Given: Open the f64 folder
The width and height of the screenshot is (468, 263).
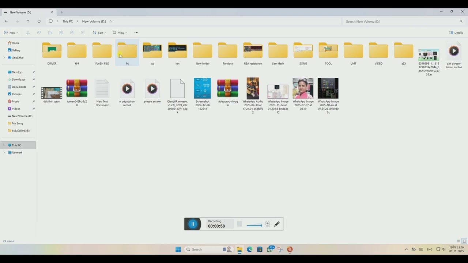Looking at the screenshot, I should (77, 53).
